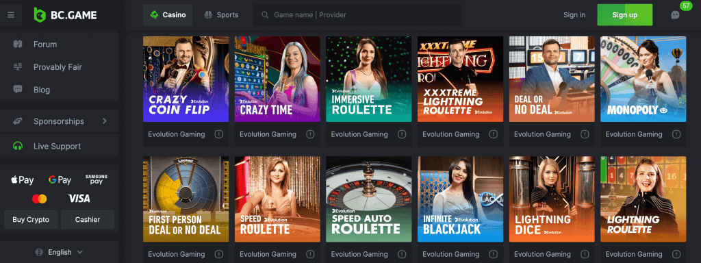The height and width of the screenshot is (263, 701).
Task: Click the Sign in link
Action: [x=574, y=15]
